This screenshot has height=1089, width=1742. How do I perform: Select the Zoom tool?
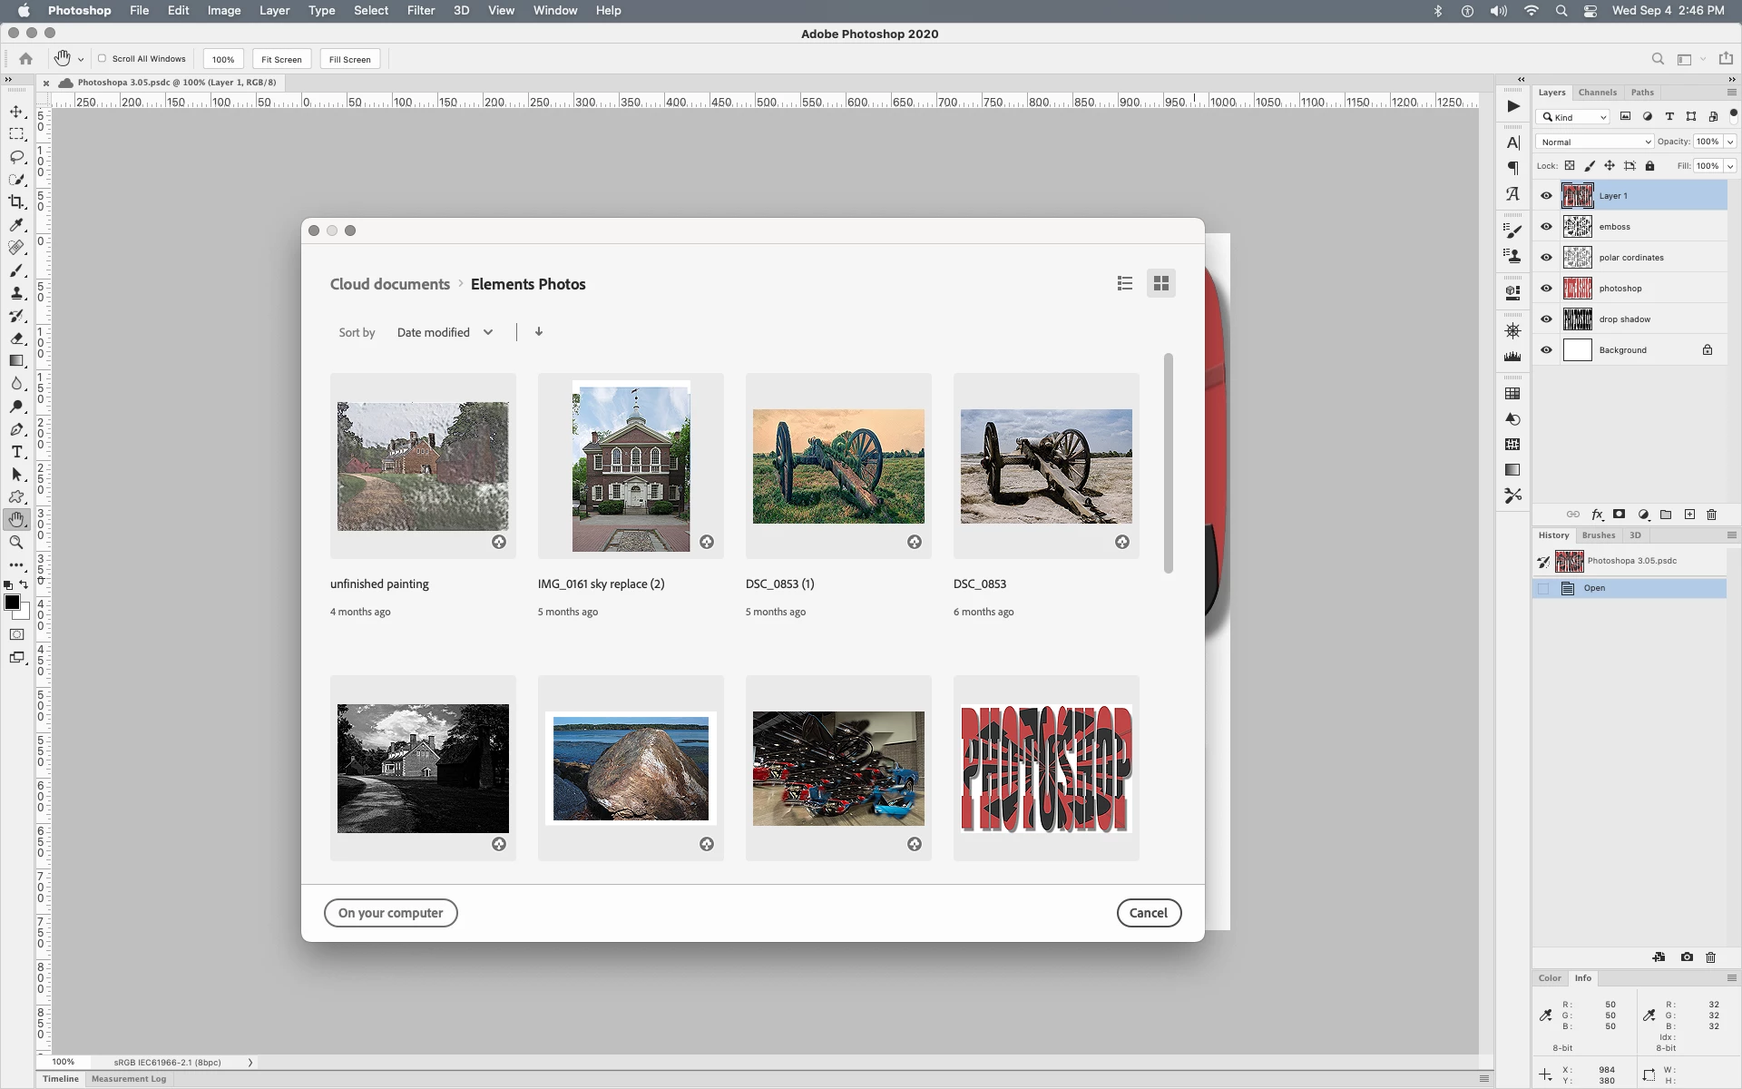coord(16,543)
